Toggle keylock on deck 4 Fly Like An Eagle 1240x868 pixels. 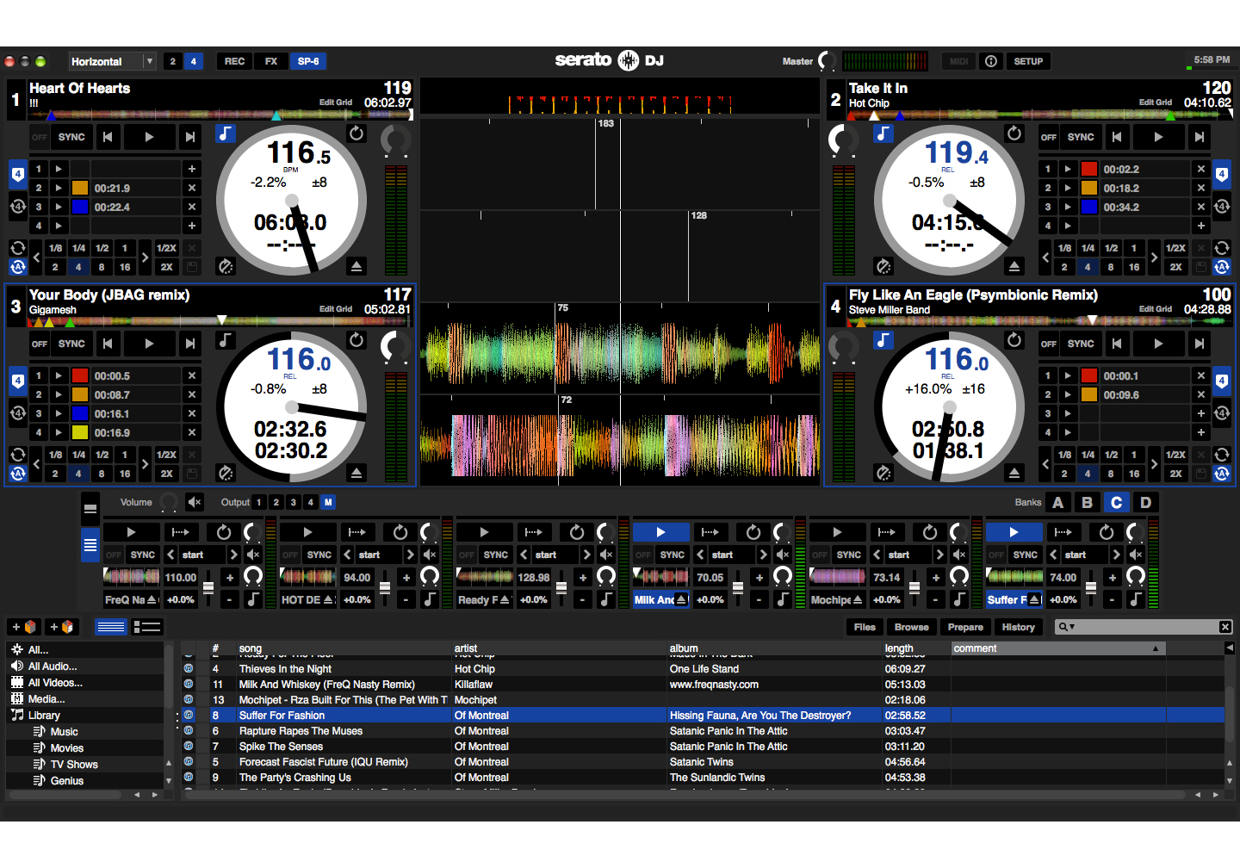883,340
